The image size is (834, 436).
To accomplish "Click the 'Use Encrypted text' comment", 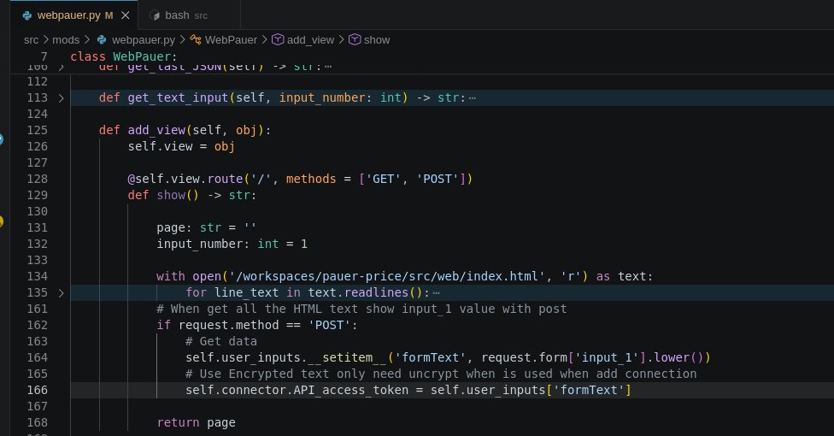I will click(441, 374).
